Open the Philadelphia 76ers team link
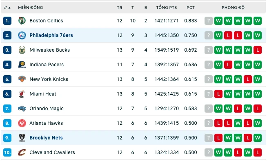This screenshot has width=267, height=161. (51, 35)
